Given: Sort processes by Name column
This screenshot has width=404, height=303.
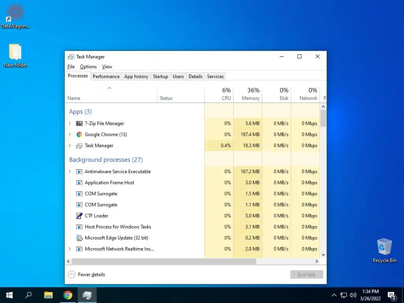Looking at the screenshot, I should click(111, 94).
